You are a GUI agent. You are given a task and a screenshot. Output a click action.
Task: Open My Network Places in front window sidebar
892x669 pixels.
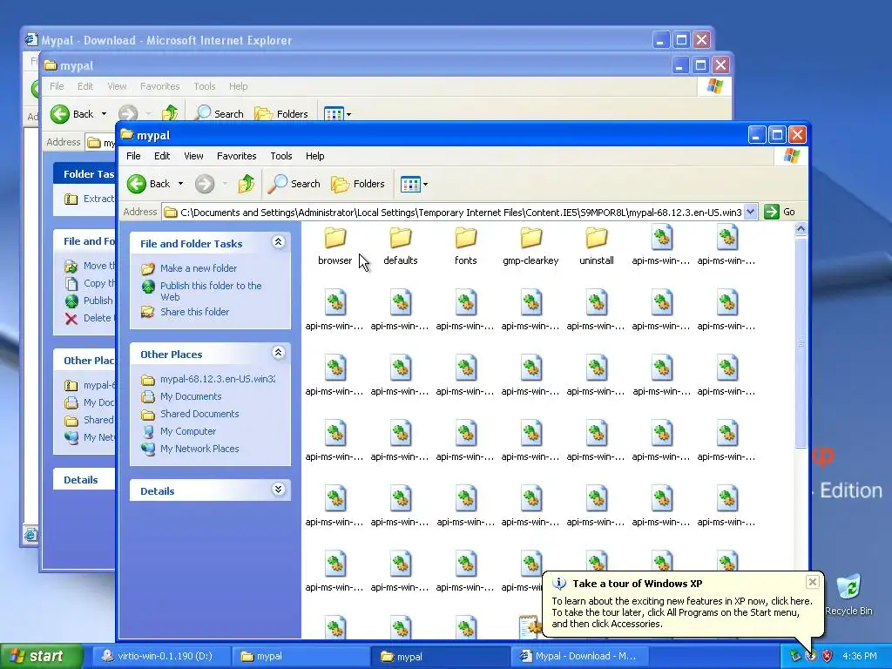point(199,449)
